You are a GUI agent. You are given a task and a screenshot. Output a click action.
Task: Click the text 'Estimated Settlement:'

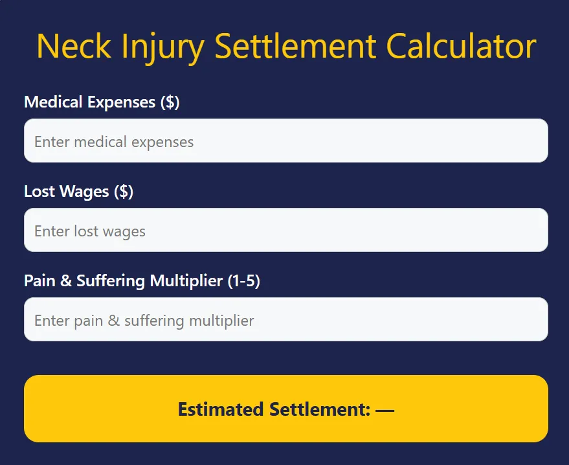tap(275, 409)
